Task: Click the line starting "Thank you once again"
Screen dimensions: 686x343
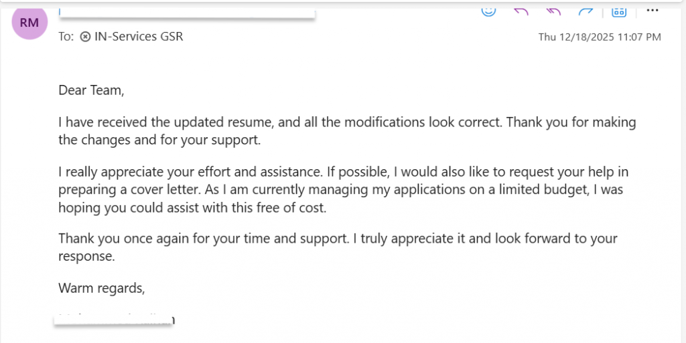Action: click(338, 239)
